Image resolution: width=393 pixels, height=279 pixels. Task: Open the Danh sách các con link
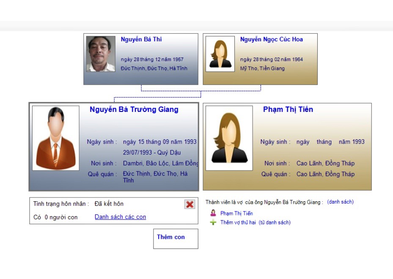120,217
